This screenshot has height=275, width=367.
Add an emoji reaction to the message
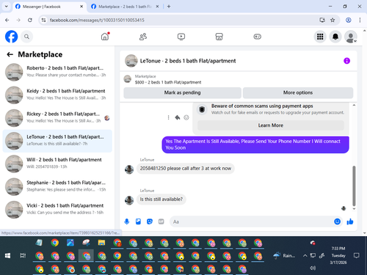[x=186, y=117]
